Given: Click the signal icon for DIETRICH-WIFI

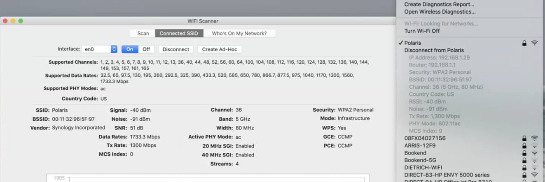Looking at the screenshot, I should point(535,168).
